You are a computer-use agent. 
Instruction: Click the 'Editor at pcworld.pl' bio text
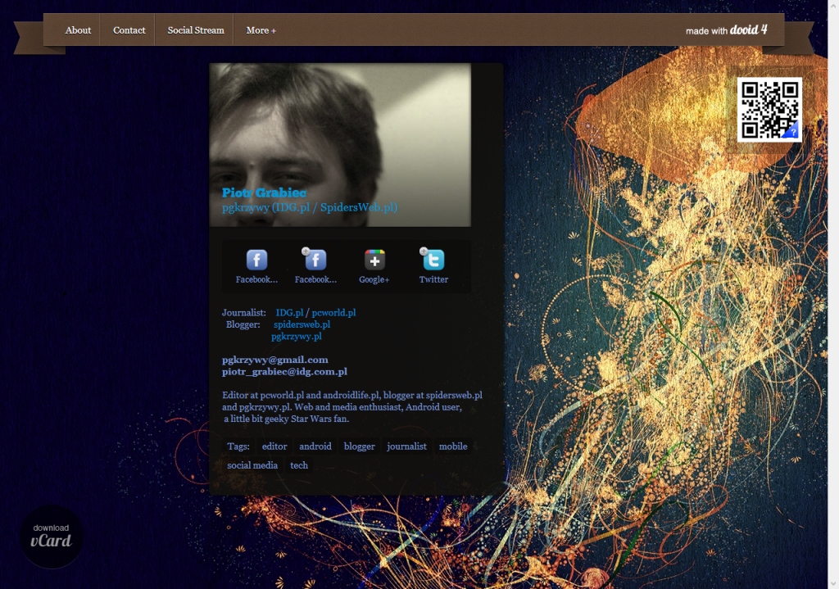(x=352, y=406)
